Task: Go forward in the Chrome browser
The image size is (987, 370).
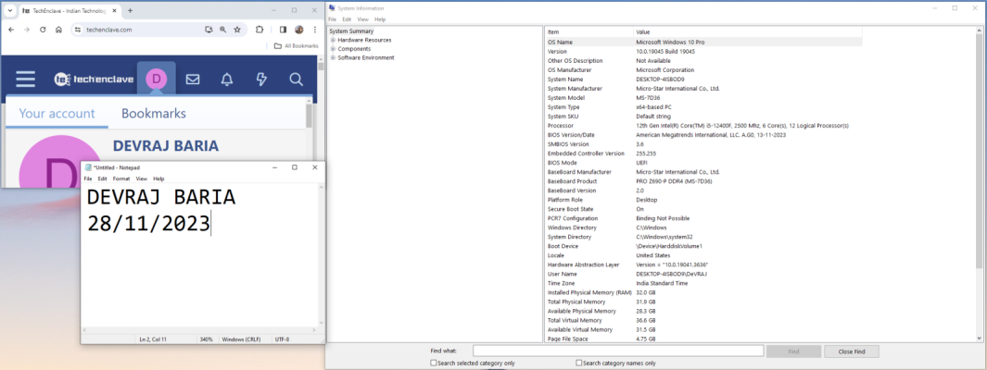Action: pyautogui.click(x=27, y=30)
